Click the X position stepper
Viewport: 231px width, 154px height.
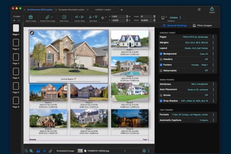[x=127, y=17]
